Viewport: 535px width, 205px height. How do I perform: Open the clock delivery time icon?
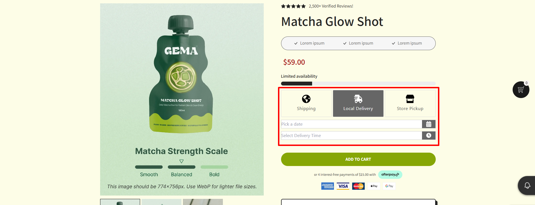pyautogui.click(x=428, y=136)
